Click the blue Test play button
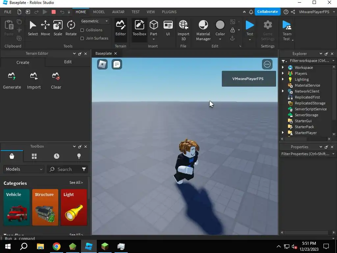The width and height of the screenshot is (337, 253). click(250, 25)
